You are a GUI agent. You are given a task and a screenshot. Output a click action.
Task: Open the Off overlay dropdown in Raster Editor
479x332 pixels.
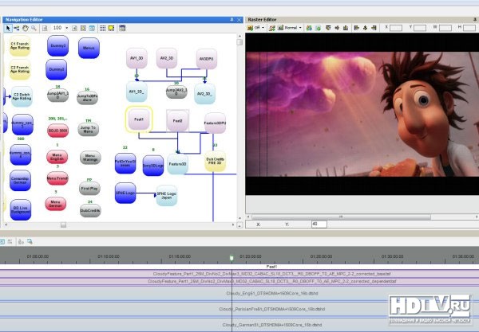pyautogui.click(x=263, y=28)
